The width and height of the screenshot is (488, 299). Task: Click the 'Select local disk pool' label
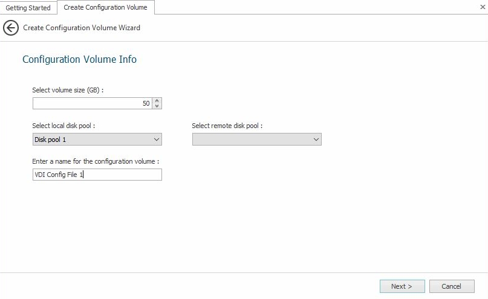[63, 126]
